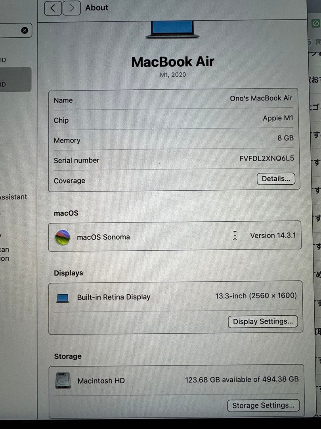Click the Macintosh HD drive icon
The height and width of the screenshot is (429, 321).
coord(62,381)
